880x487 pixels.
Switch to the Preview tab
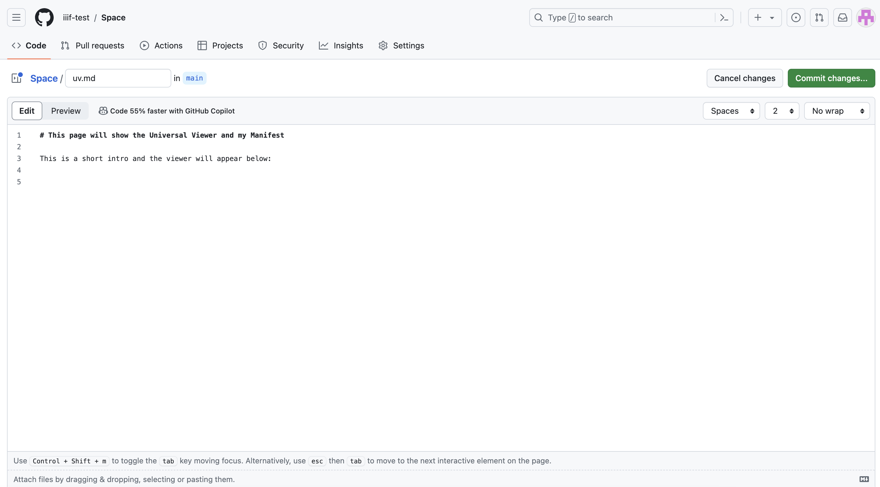click(65, 110)
